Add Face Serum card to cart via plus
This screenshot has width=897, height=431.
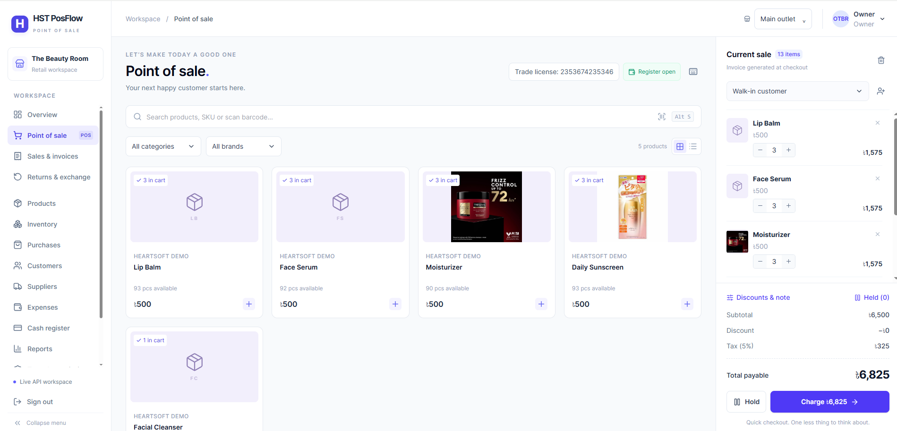coord(395,304)
